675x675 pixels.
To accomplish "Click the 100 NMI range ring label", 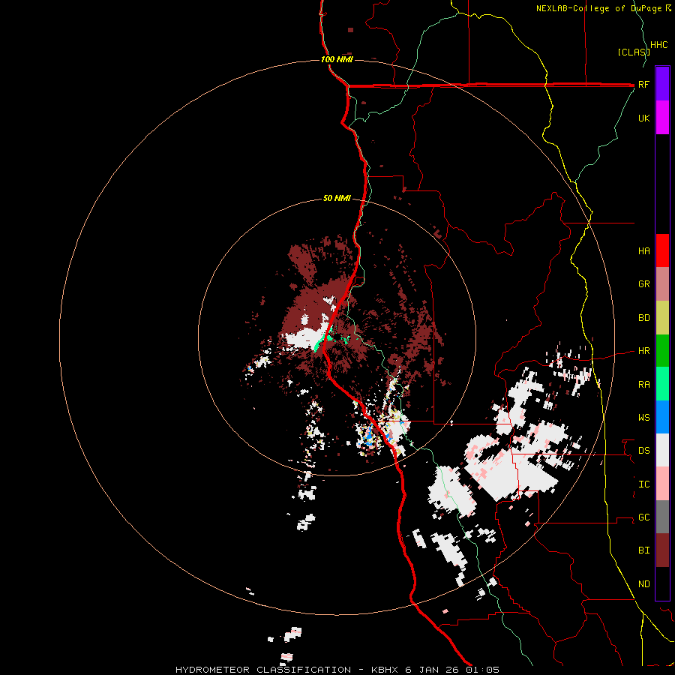I will (337, 59).
